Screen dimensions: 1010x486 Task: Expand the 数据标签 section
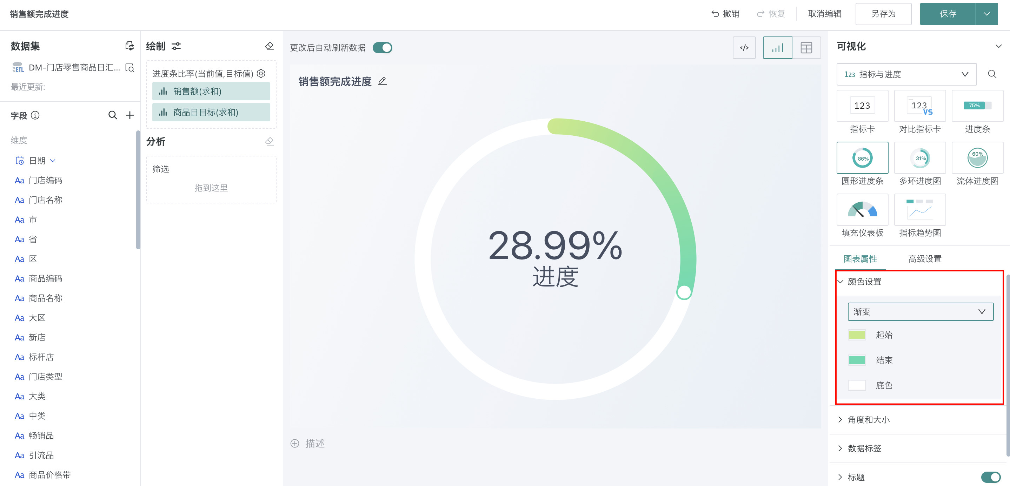pyautogui.click(x=865, y=448)
